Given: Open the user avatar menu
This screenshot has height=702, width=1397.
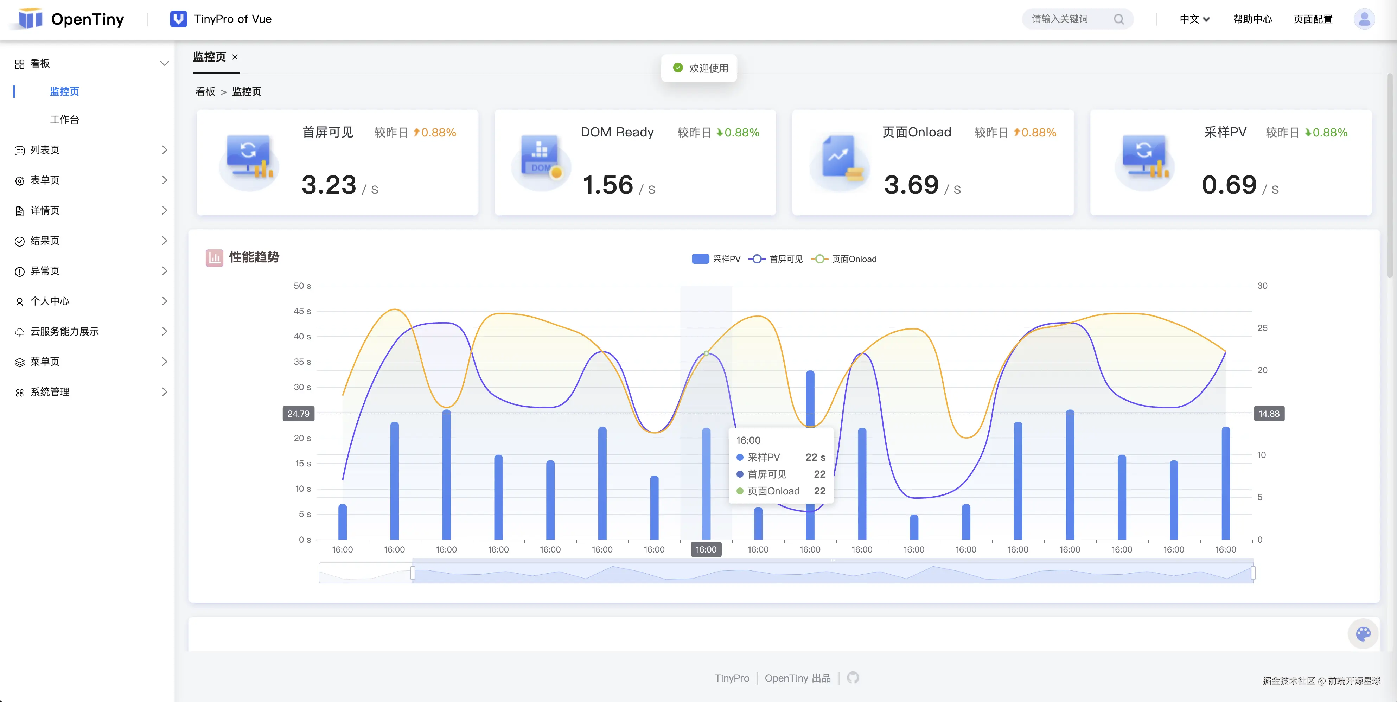Looking at the screenshot, I should 1364,20.
